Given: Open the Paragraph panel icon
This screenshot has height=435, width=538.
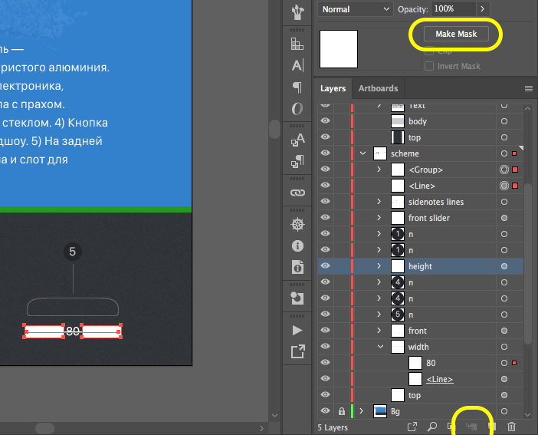Looking at the screenshot, I should (297, 87).
